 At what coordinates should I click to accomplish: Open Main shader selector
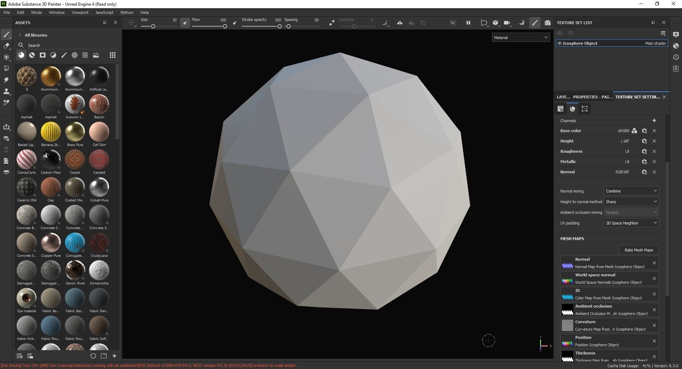coord(655,43)
